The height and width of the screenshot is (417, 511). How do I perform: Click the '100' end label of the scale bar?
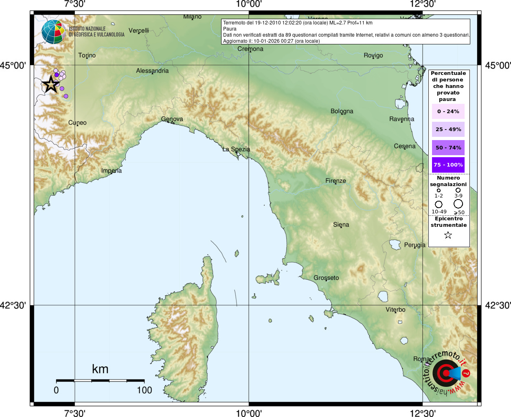point(145,390)
